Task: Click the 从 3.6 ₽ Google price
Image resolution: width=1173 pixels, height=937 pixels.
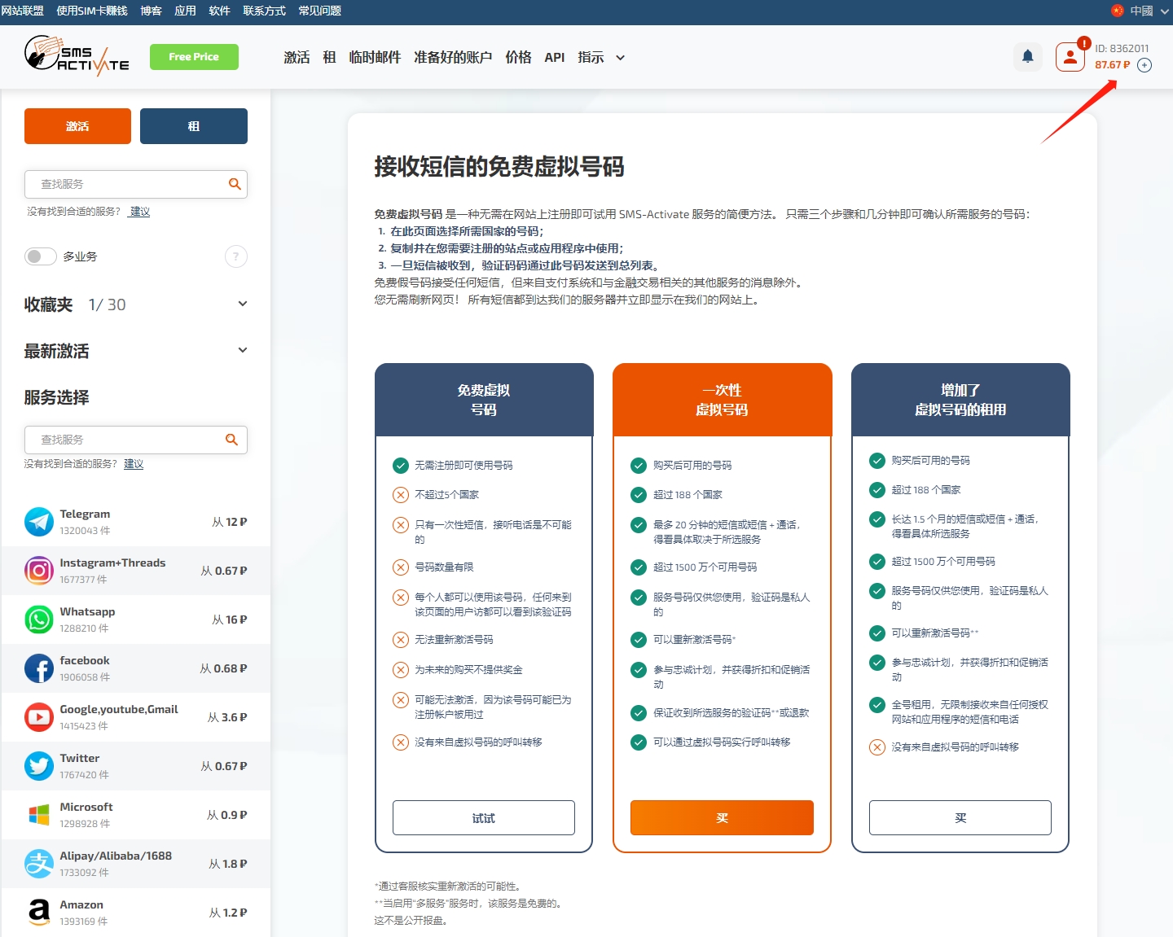Action: click(x=227, y=717)
